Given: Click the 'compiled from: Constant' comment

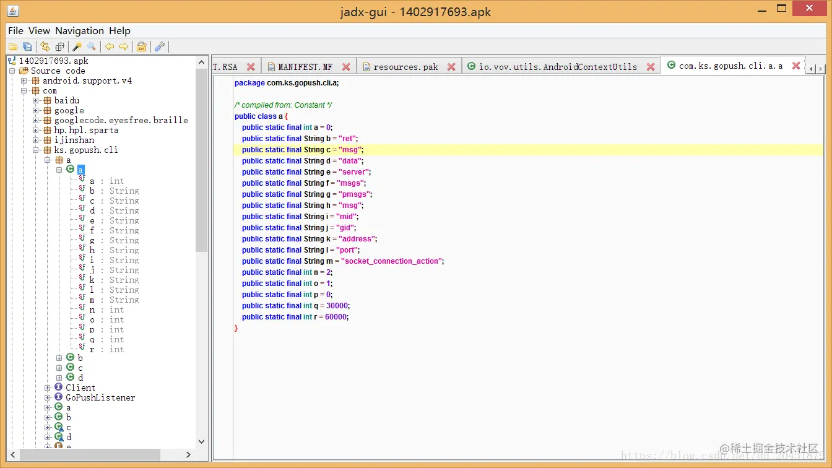Looking at the screenshot, I should [x=284, y=105].
